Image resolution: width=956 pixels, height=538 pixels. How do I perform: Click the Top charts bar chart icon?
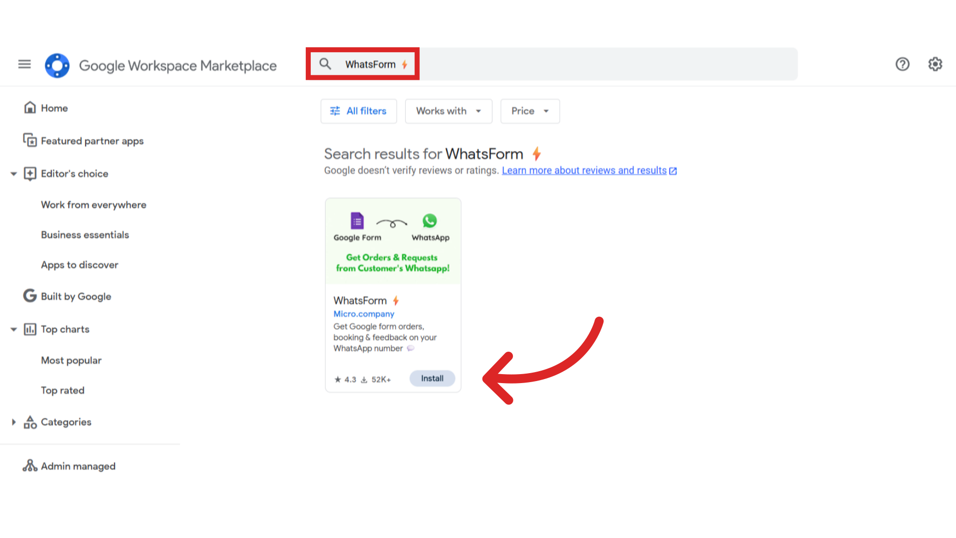tap(30, 329)
